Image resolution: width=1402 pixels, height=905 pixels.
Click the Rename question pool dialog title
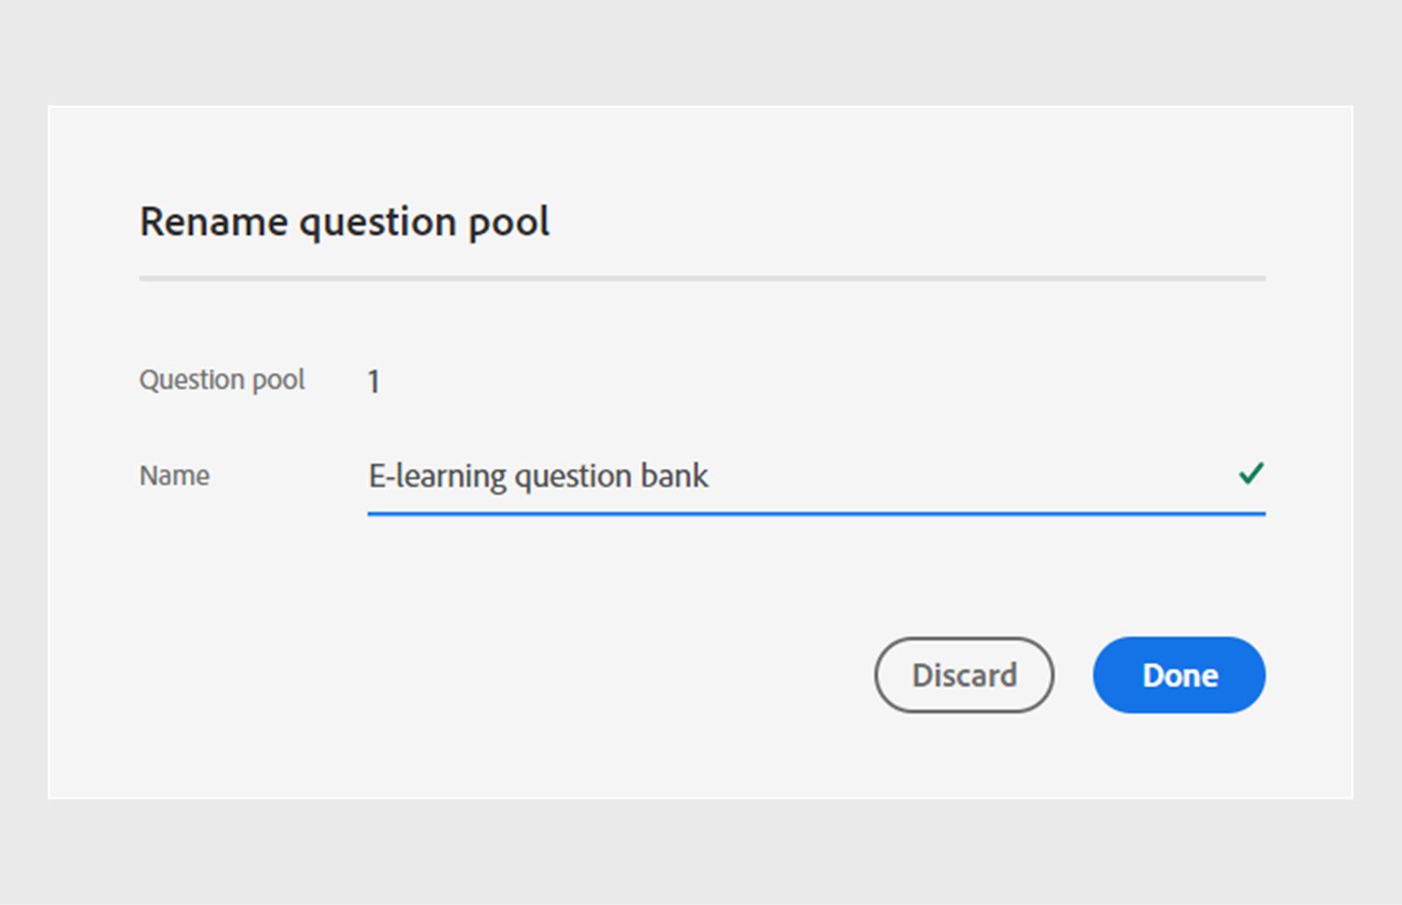[344, 222]
